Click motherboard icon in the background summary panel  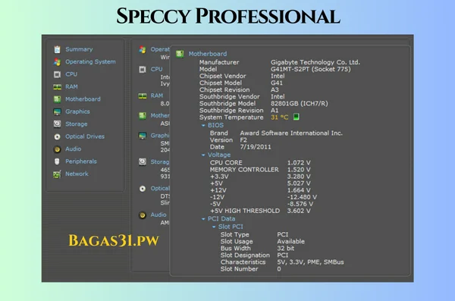tap(143, 116)
